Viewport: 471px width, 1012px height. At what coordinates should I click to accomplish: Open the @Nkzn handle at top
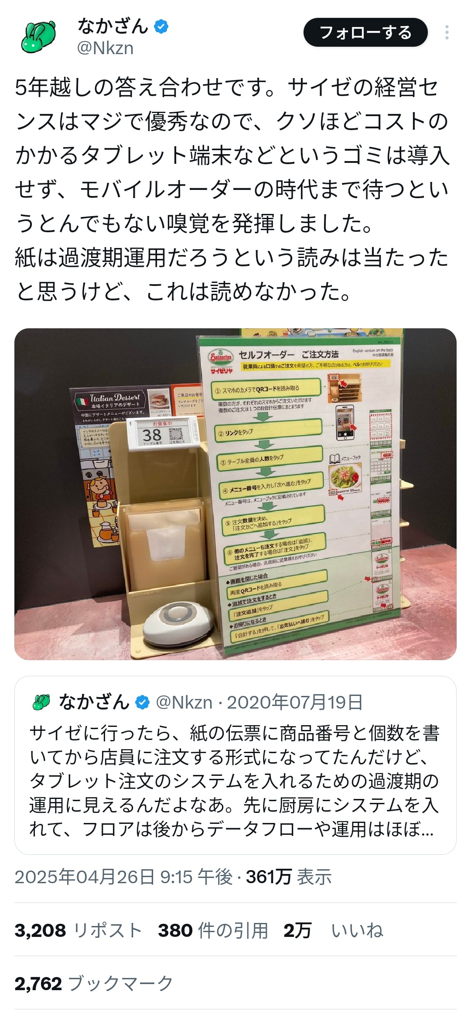click(x=105, y=48)
